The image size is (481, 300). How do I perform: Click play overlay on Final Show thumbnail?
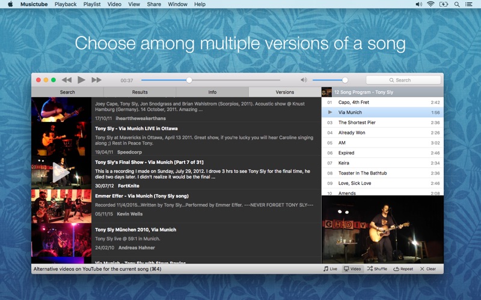coord(61,173)
